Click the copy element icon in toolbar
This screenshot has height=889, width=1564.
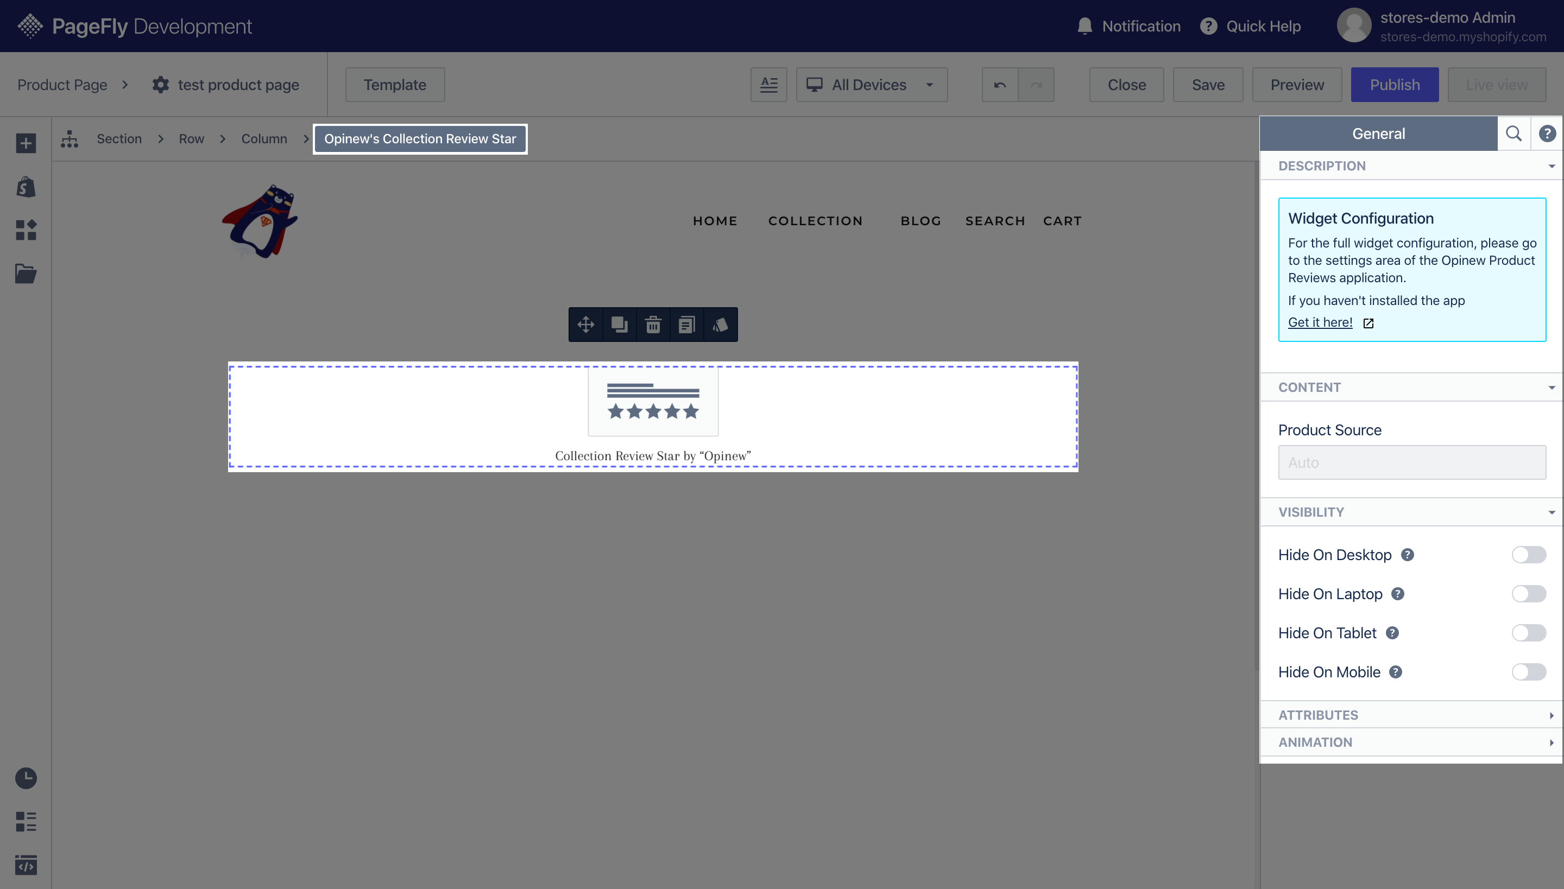point(686,324)
